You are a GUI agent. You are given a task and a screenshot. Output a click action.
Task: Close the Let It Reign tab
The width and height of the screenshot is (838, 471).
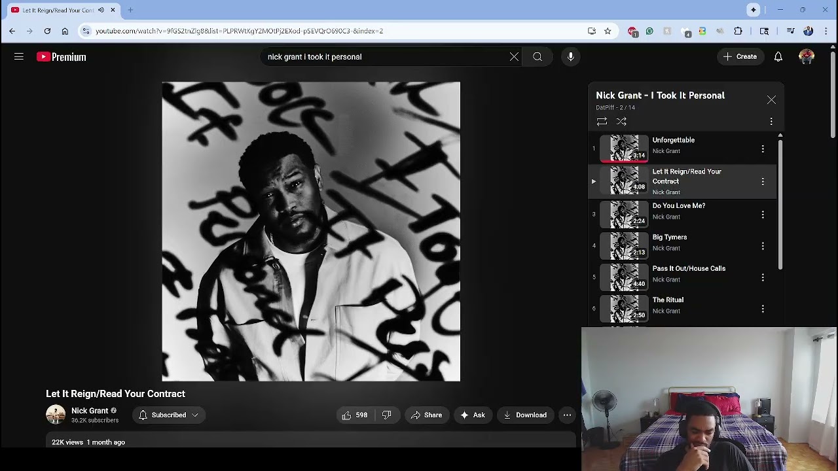[x=113, y=10]
